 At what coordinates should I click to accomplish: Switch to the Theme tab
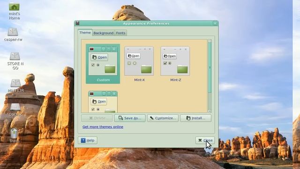pyautogui.click(x=85, y=32)
